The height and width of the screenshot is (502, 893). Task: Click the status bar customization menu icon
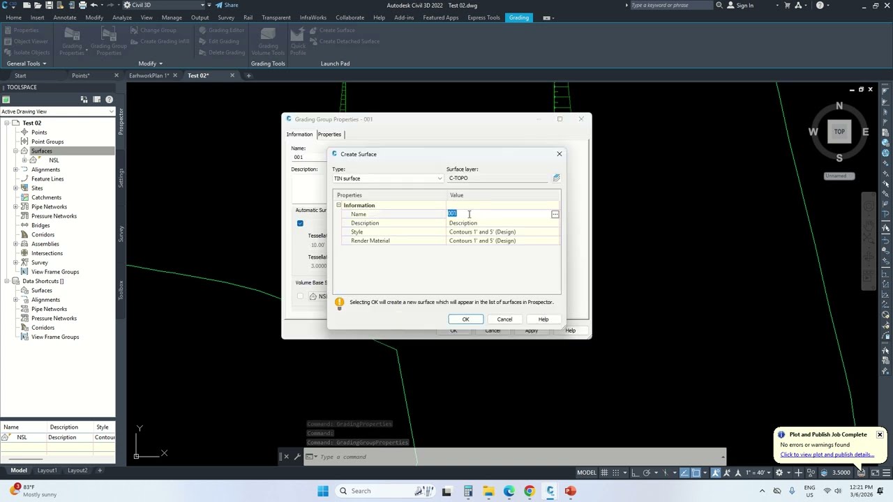pos(887,473)
